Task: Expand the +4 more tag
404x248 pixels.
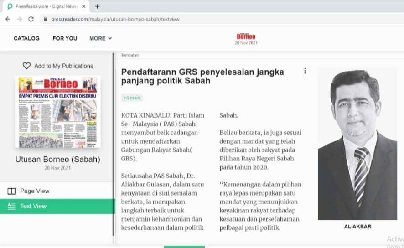Action: [x=132, y=98]
